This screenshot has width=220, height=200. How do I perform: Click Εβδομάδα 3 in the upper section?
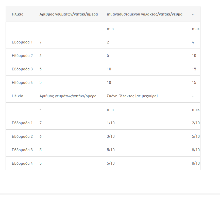pyautogui.click(x=22, y=69)
